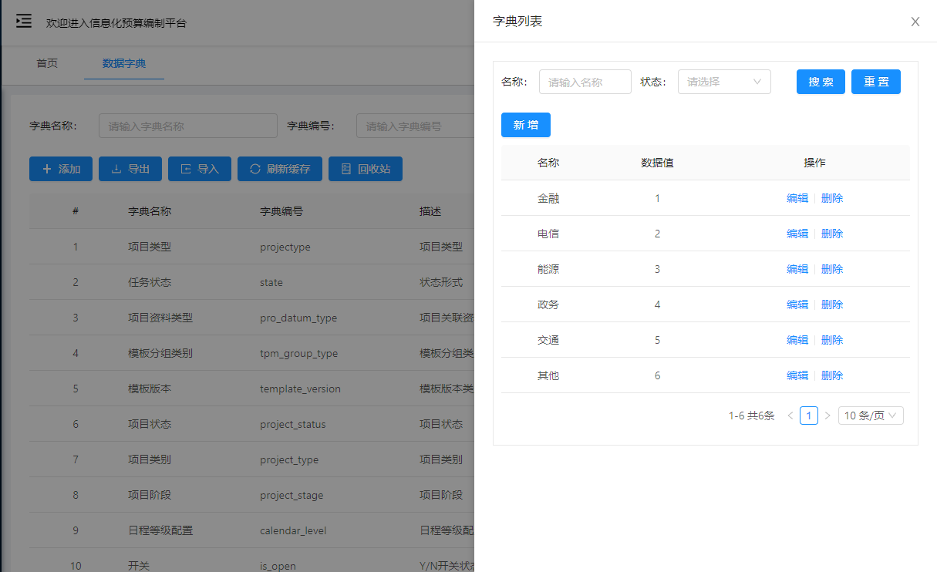937x572 pixels.
Task: Switch to the 首页 tab
Action: [x=47, y=63]
